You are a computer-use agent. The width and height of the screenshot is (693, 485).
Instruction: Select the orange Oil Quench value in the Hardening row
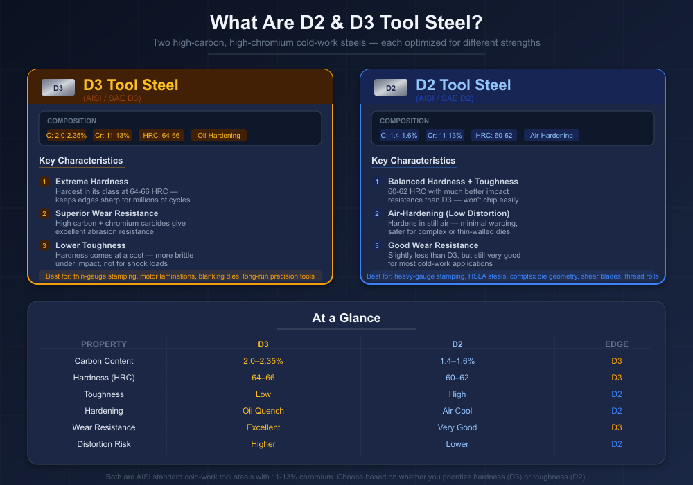[x=263, y=410]
